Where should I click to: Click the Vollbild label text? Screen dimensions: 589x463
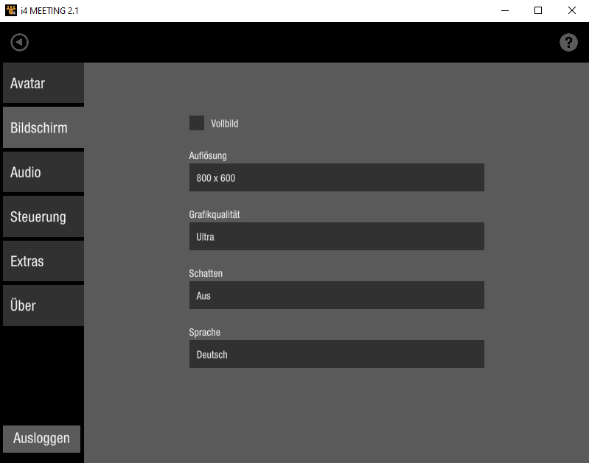tap(225, 124)
